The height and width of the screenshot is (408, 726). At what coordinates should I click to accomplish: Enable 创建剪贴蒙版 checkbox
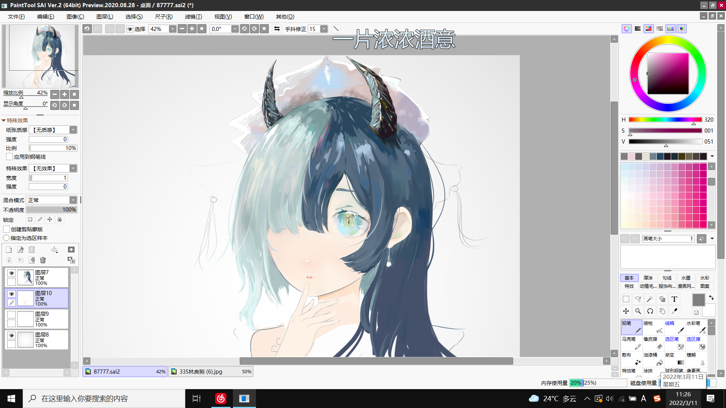pyautogui.click(x=6, y=229)
